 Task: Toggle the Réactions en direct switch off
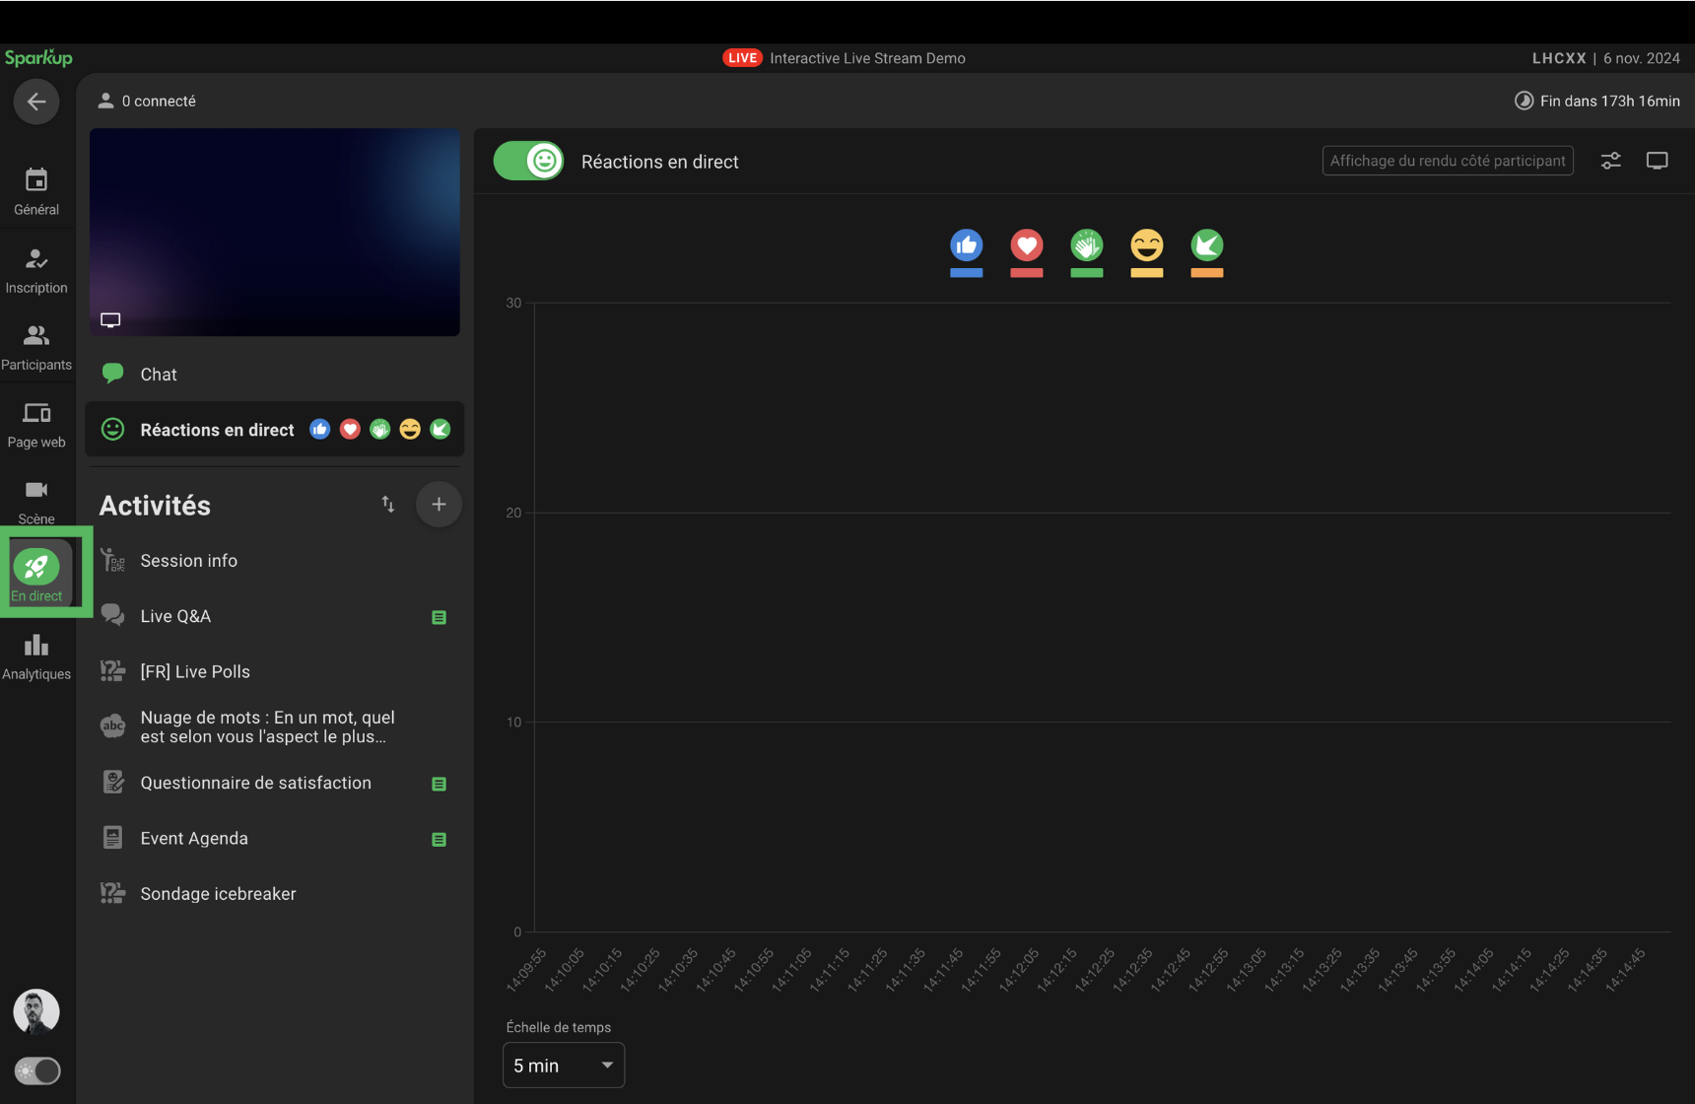point(529,161)
